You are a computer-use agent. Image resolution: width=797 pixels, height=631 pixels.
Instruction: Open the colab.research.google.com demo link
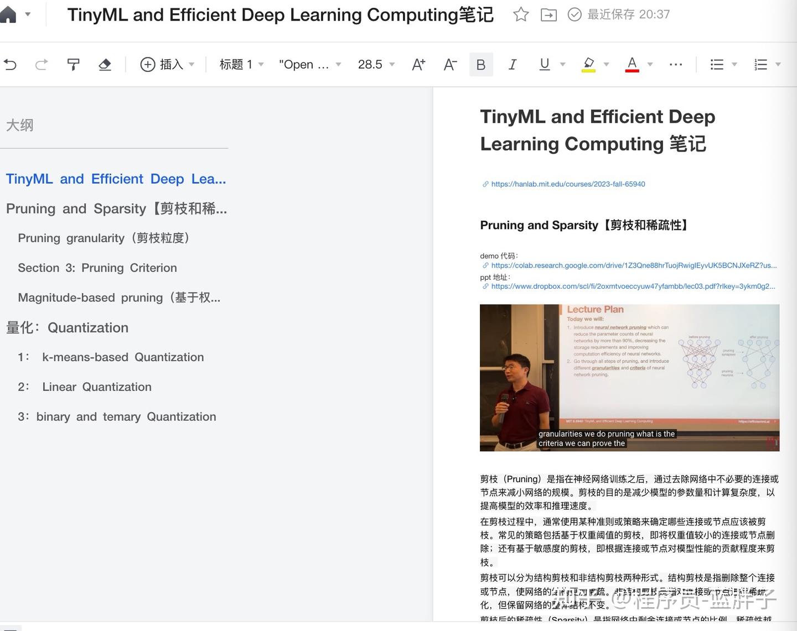point(634,265)
